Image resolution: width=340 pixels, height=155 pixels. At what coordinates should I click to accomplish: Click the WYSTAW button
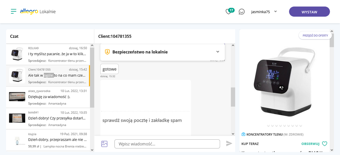pos(309,12)
